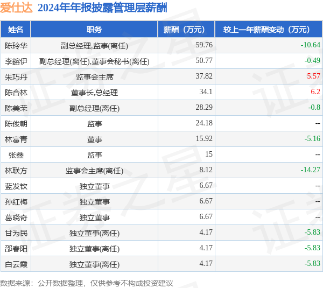Select the name 林联方
This screenshot has height=288, width=323.
tap(16, 171)
